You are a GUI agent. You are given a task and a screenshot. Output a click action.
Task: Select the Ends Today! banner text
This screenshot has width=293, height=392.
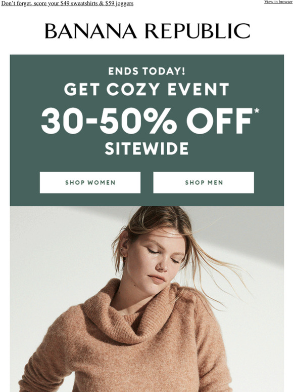pos(146,71)
